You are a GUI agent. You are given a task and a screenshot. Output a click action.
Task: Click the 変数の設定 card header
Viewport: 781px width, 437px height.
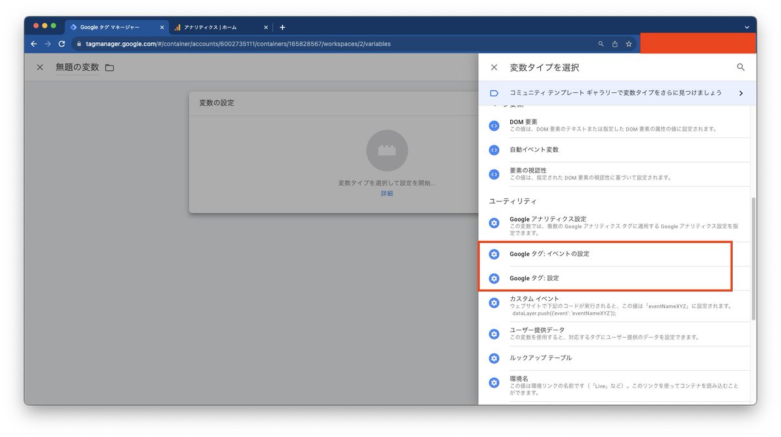tap(333, 103)
